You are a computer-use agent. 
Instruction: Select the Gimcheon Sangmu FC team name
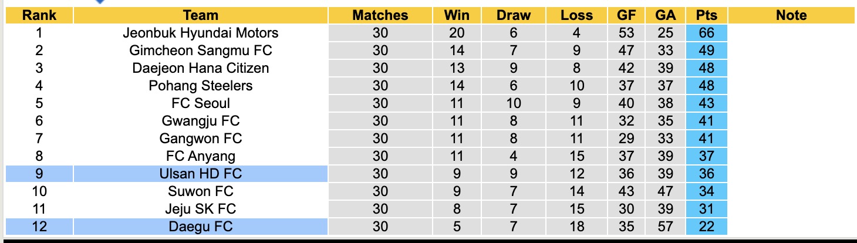[x=201, y=50]
